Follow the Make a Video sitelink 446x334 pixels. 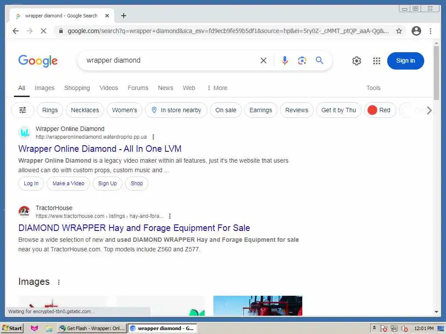pyautogui.click(x=68, y=184)
